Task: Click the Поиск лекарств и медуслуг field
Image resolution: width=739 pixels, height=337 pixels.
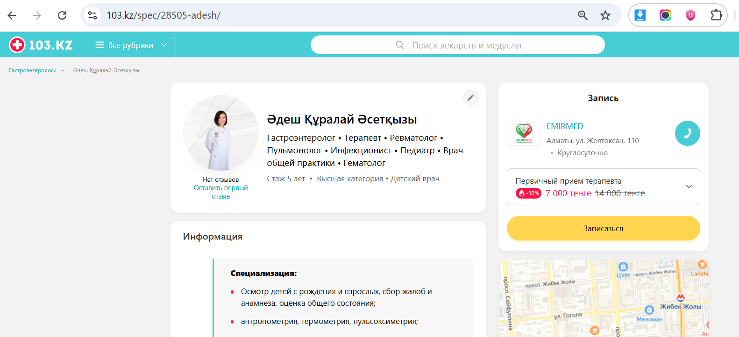Action: pyautogui.click(x=458, y=45)
